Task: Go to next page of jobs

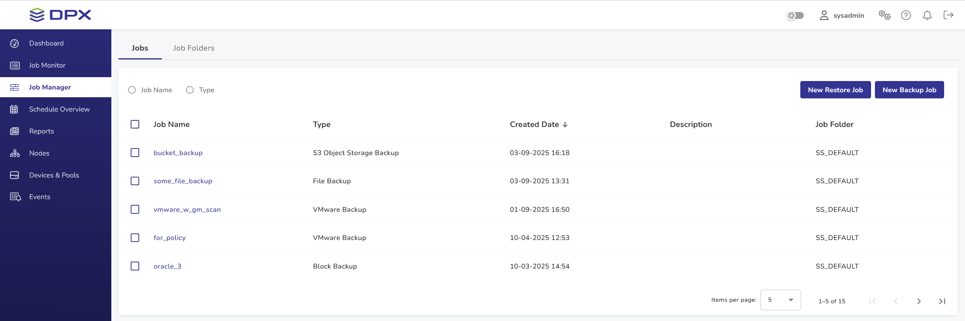Action: pyautogui.click(x=919, y=301)
